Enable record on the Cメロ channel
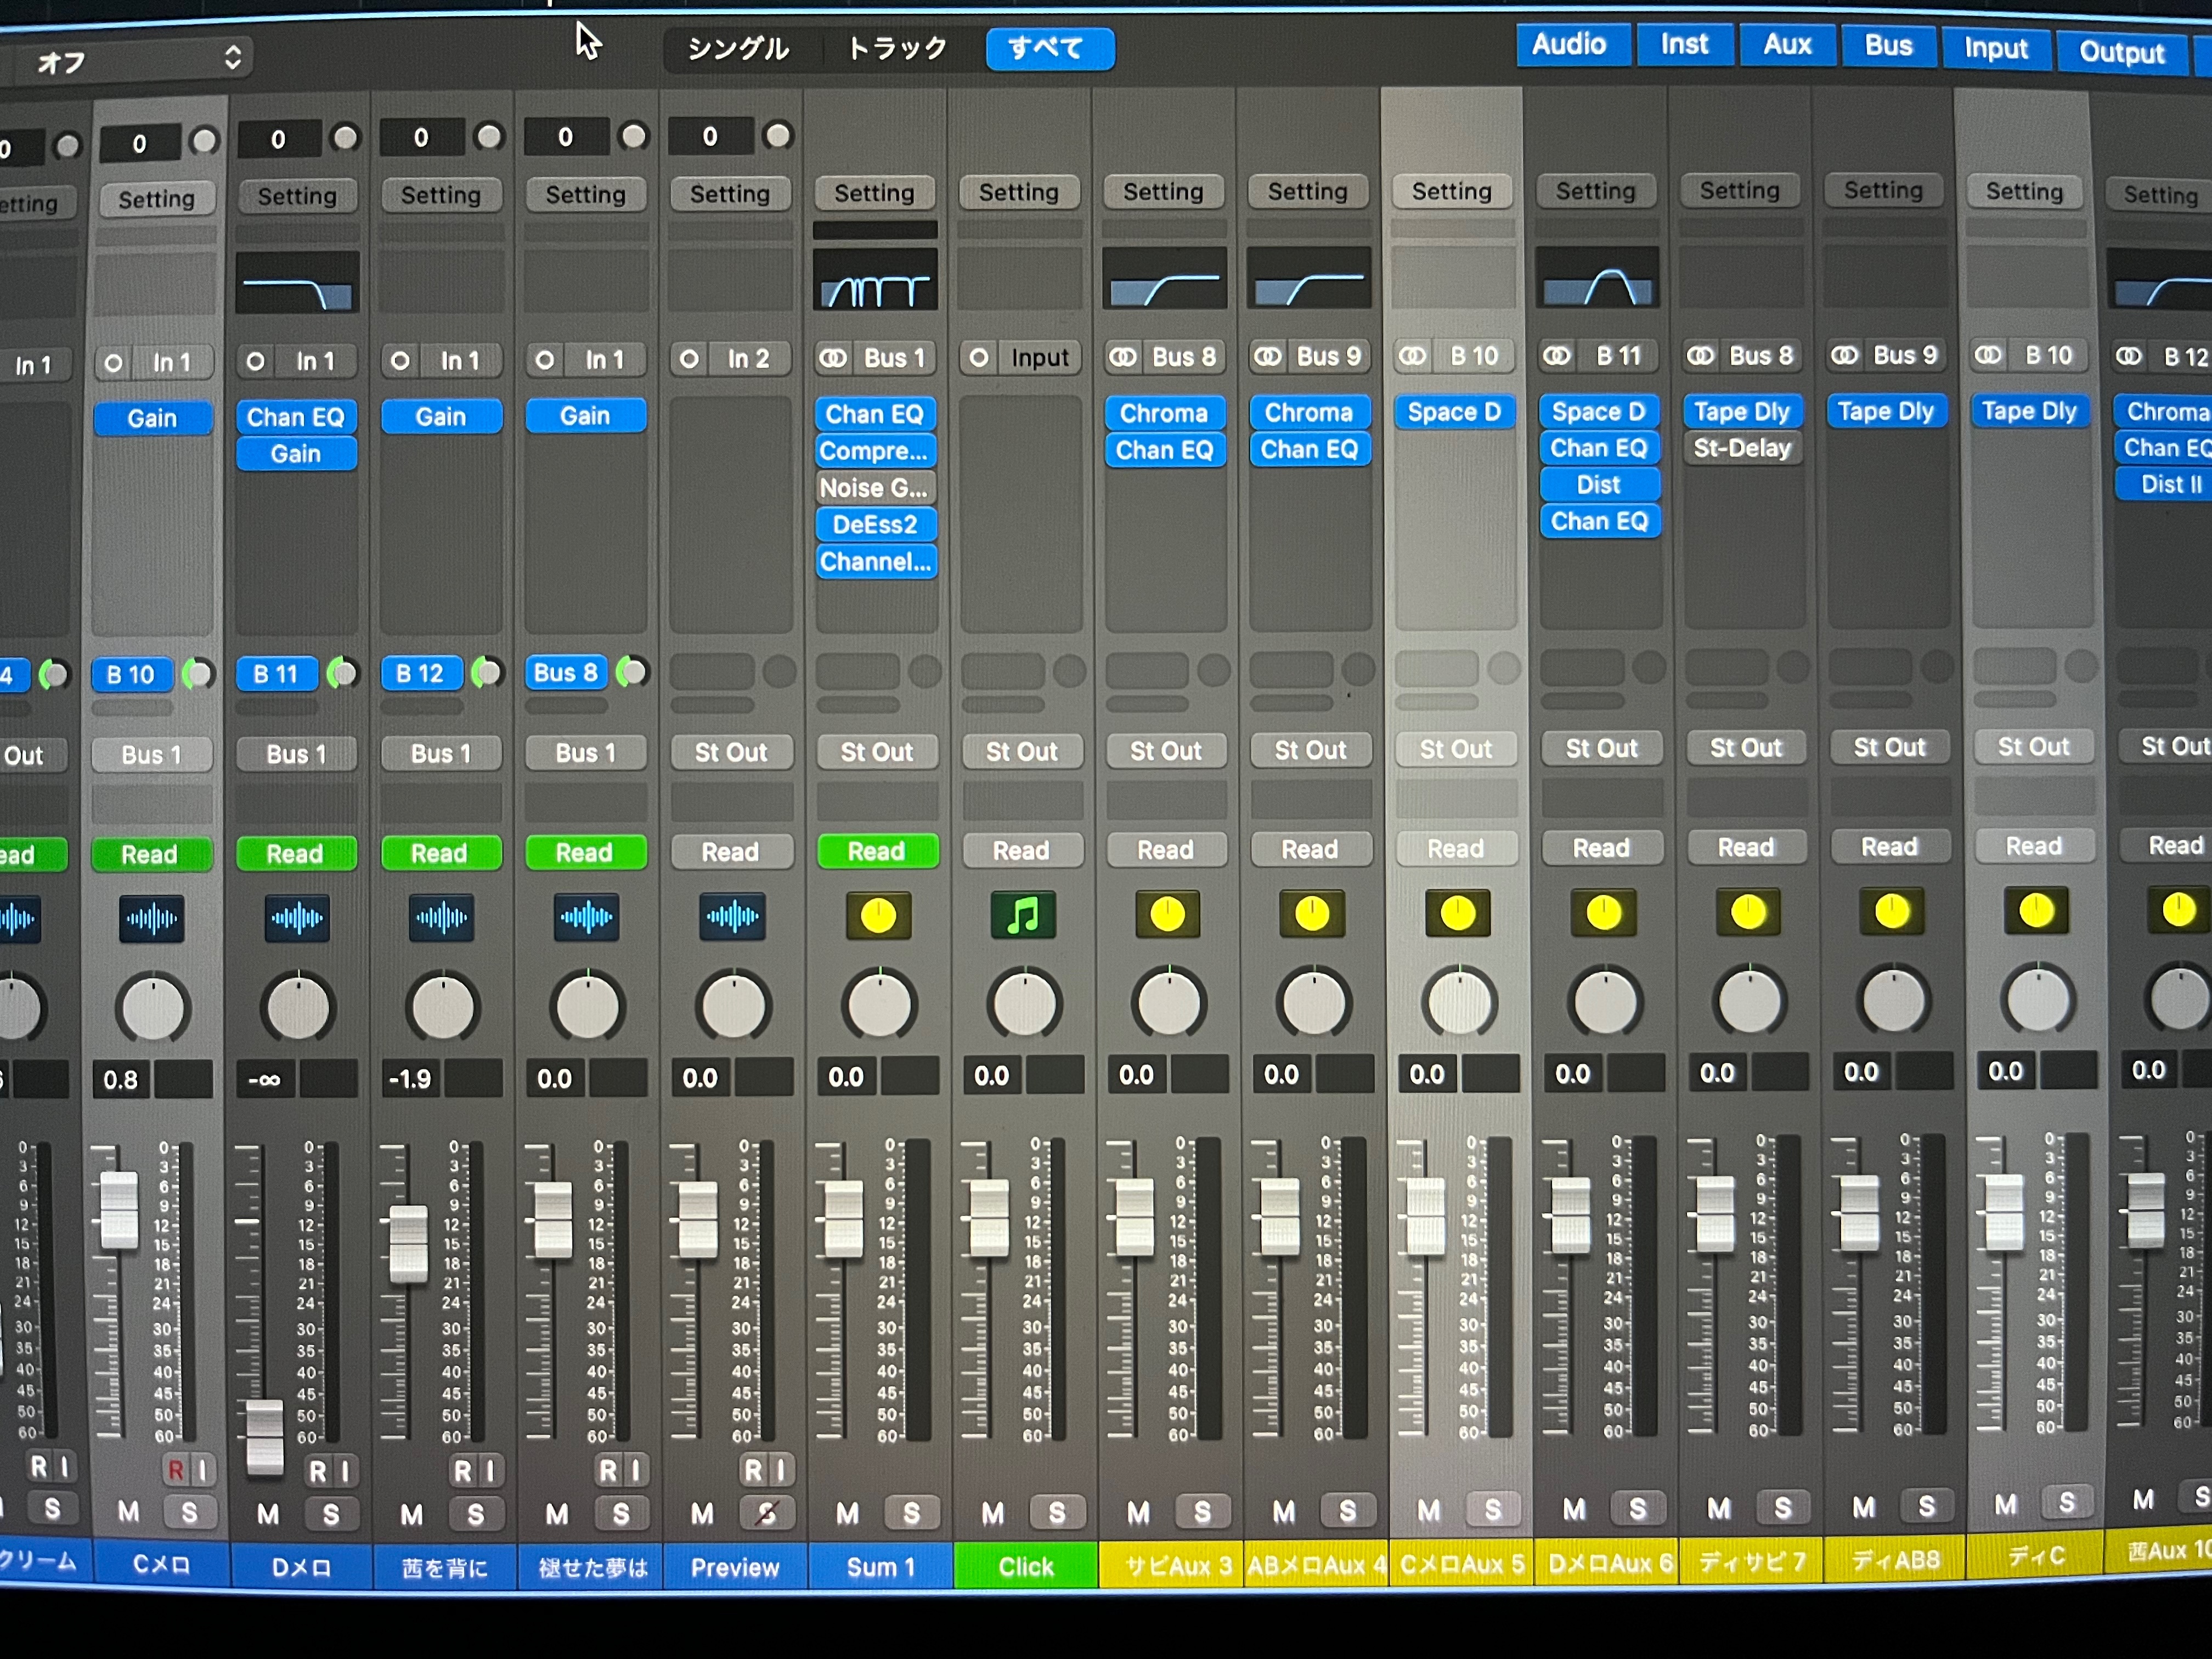2212x1659 pixels. click(175, 1469)
